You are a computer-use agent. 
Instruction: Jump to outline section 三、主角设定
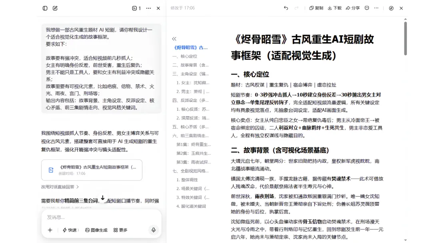pos(191,74)
